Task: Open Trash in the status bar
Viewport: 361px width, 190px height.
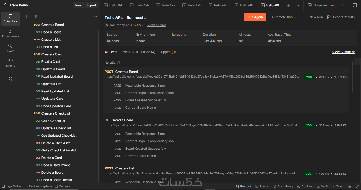Action: tap(338, 186)
